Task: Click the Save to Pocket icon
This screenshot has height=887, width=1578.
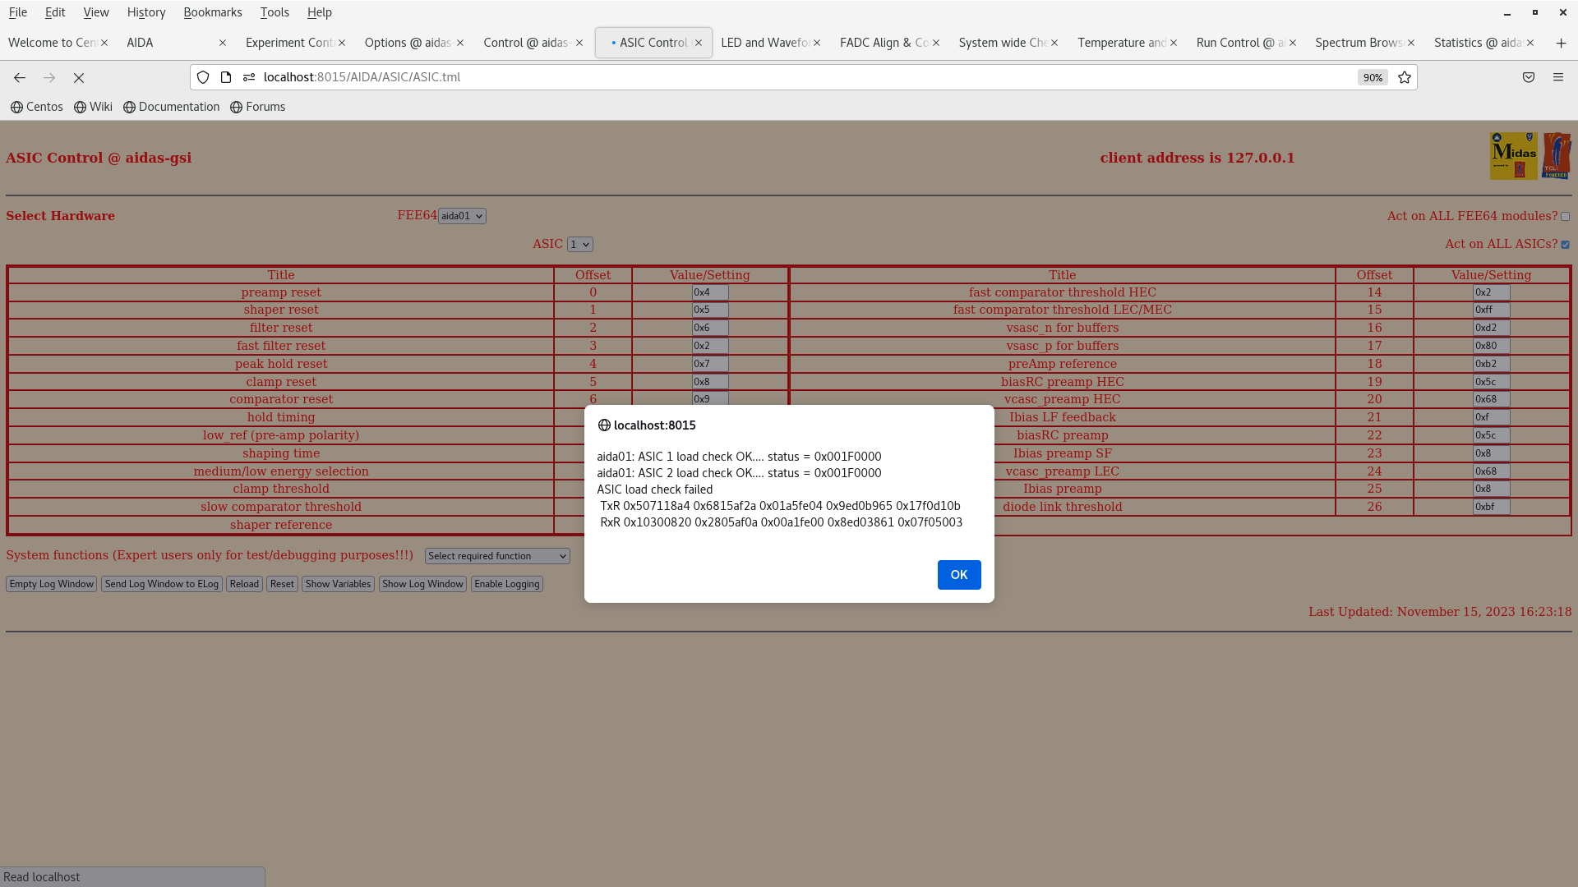Action: (1529, 77)
